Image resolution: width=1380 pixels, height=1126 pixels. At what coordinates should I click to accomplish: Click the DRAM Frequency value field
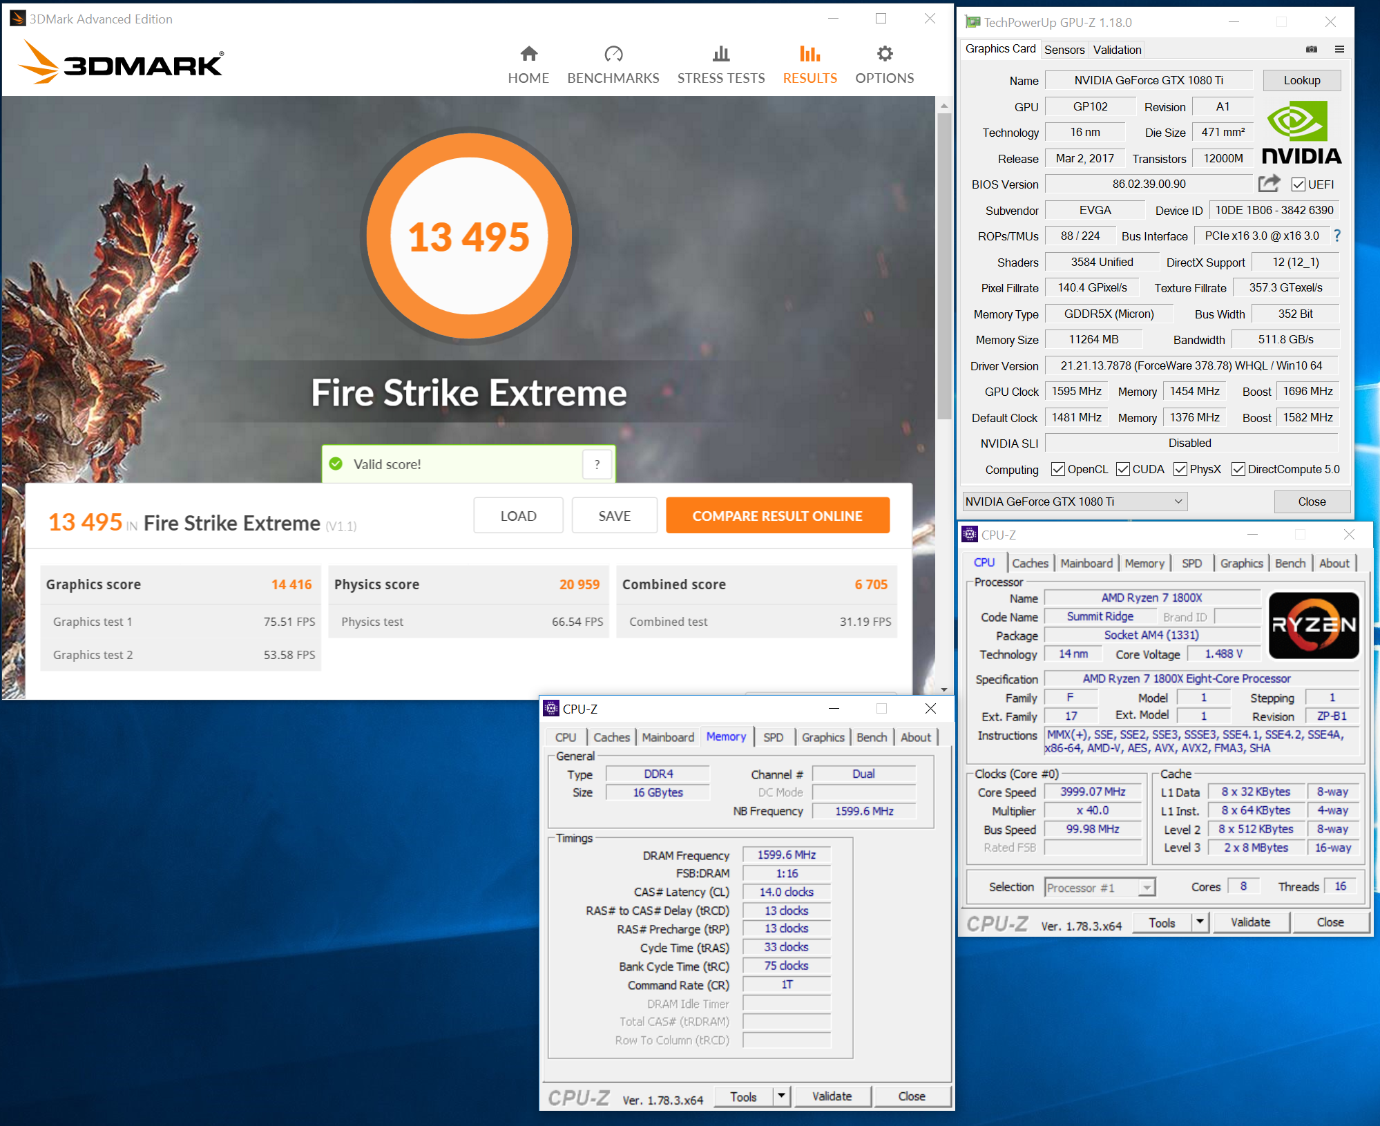786,855
